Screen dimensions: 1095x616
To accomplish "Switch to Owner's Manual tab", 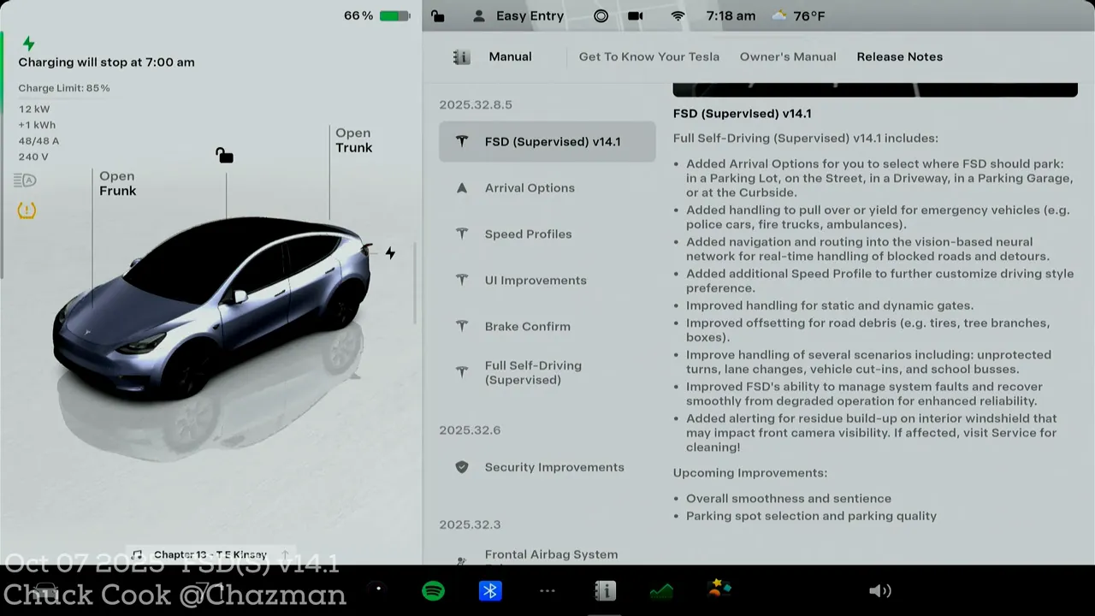I will (x=787, y=56).
